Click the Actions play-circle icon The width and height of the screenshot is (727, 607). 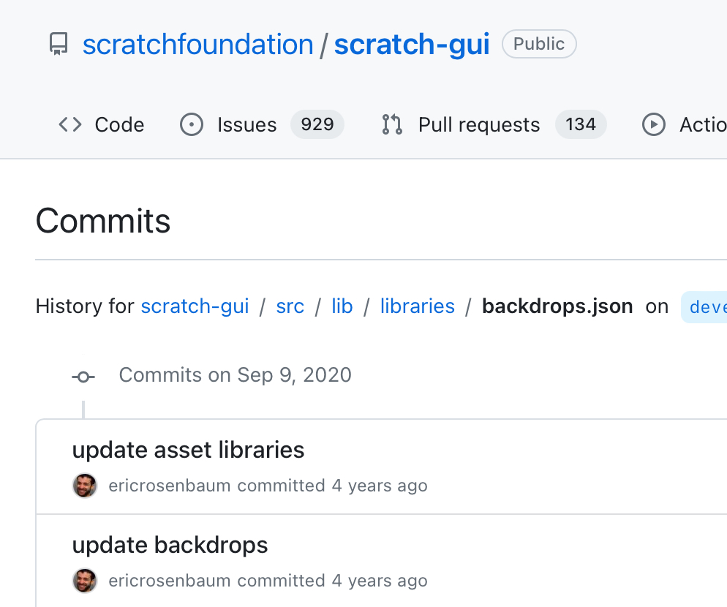pyautogui.click(x=653, y=125)
